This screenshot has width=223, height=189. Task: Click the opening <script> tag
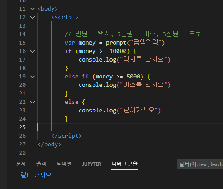(x=65, y=17)
